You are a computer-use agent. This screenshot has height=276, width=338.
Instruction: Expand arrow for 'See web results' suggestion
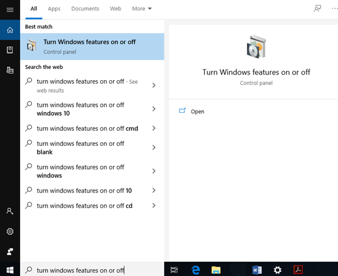click(154, 85)
